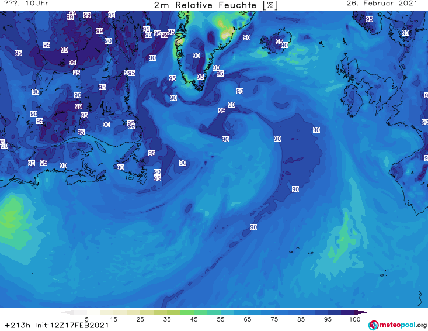Click the Ireland island outline on map
The image size is (428, 331).
coord(353,100)
